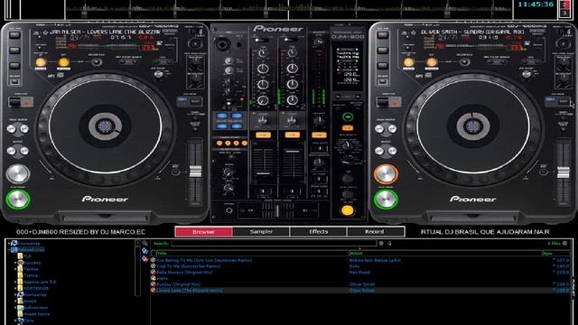Sort the track list by Artist column
This screenshot has width=578, height=325.
point(445,253)
